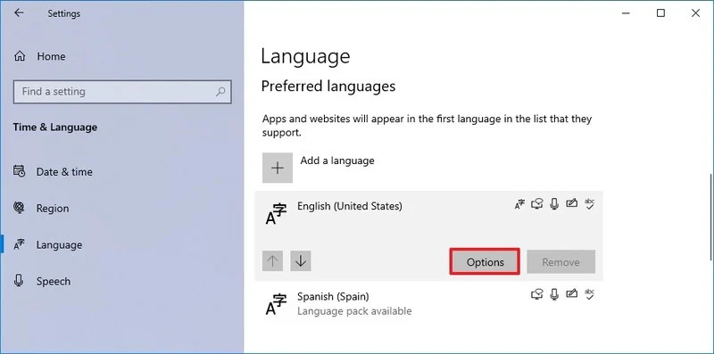714x354 pixels.
Task: Click the Spanish spell-check abc icon
Action: [590, 294]
